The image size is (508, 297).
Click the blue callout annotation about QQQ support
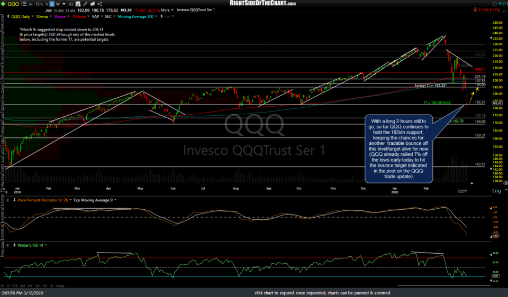click(398, 149)
